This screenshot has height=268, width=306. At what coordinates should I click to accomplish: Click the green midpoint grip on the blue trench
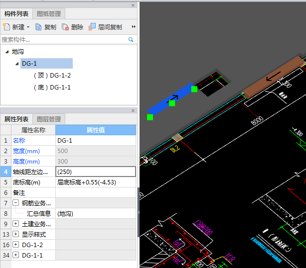tap(172, 103)
